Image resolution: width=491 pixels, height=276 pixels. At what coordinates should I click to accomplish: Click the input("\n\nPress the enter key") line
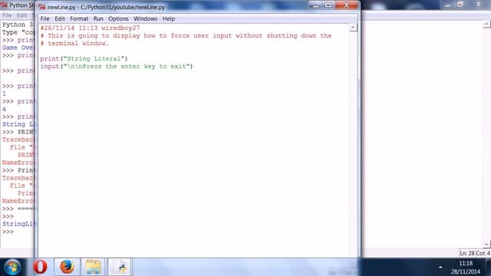tap(117, 67)
